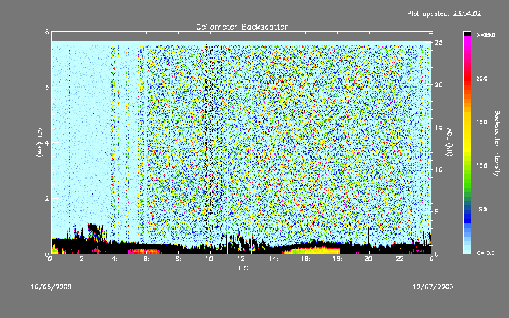Click the 0 tick on the km axis
This screenshot has width=509, height=318.
coord(47,254)
